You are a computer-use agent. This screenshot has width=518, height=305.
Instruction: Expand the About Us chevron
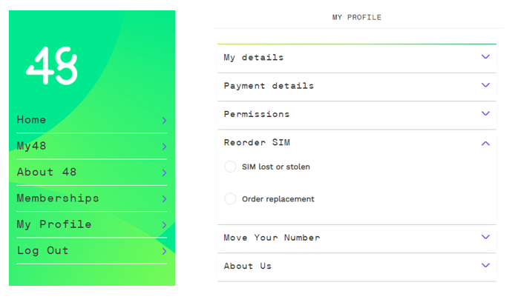pyautogui.click(x=485, y=266)
